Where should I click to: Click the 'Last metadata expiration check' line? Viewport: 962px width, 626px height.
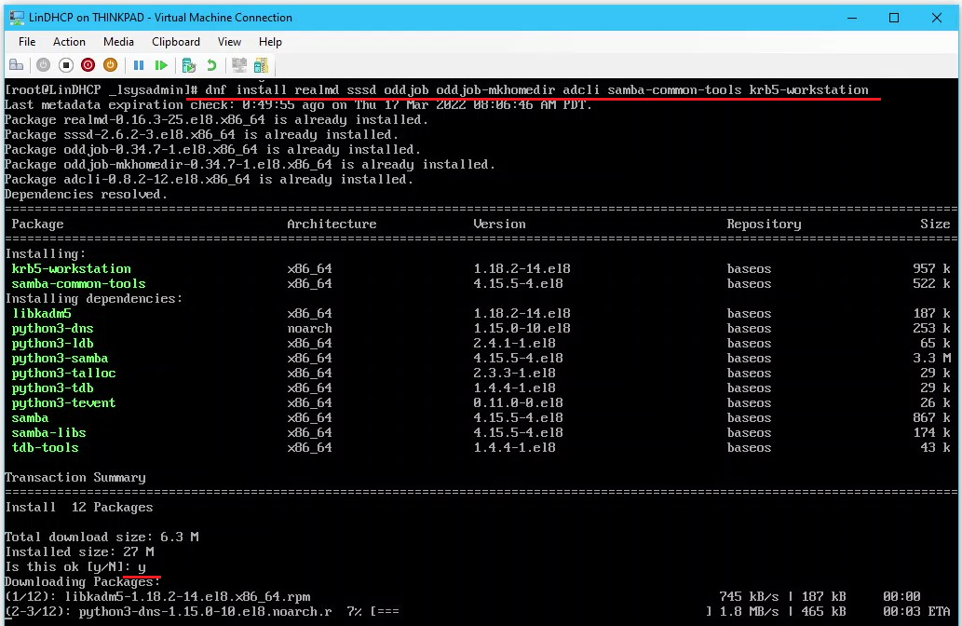click(298, 105)
